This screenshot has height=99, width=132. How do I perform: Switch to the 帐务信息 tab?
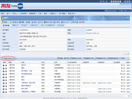pos(61,25)
